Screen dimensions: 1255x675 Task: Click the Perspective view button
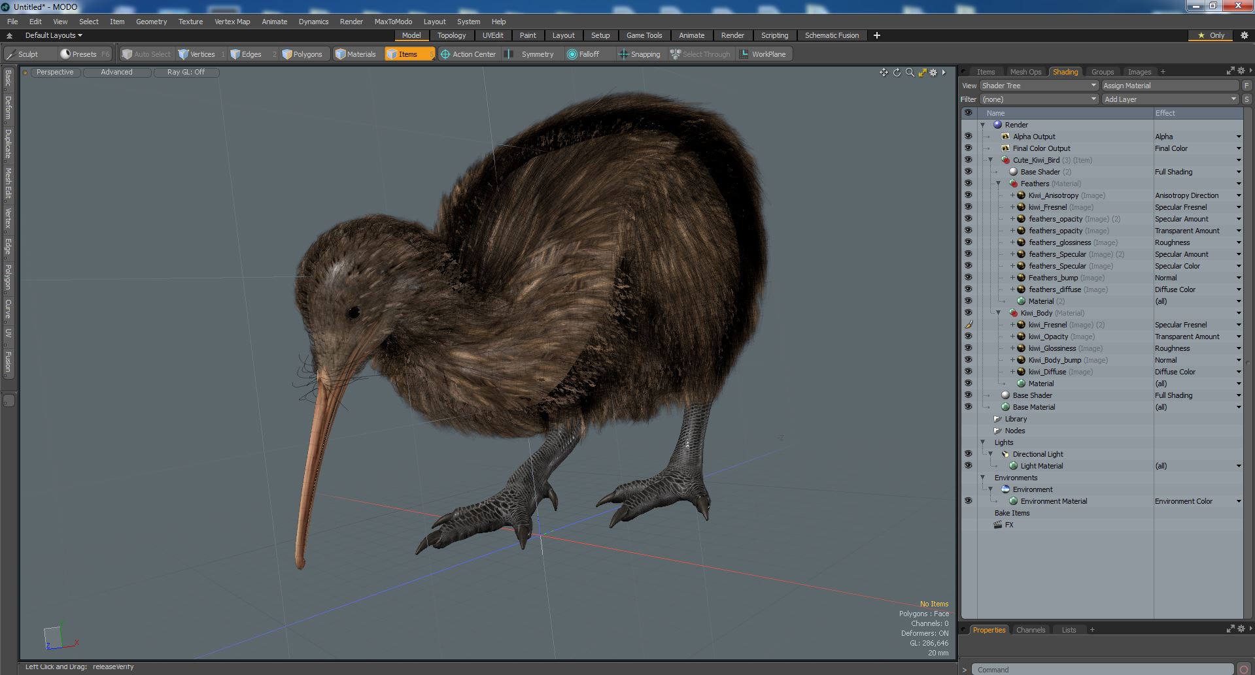[55, 73]
